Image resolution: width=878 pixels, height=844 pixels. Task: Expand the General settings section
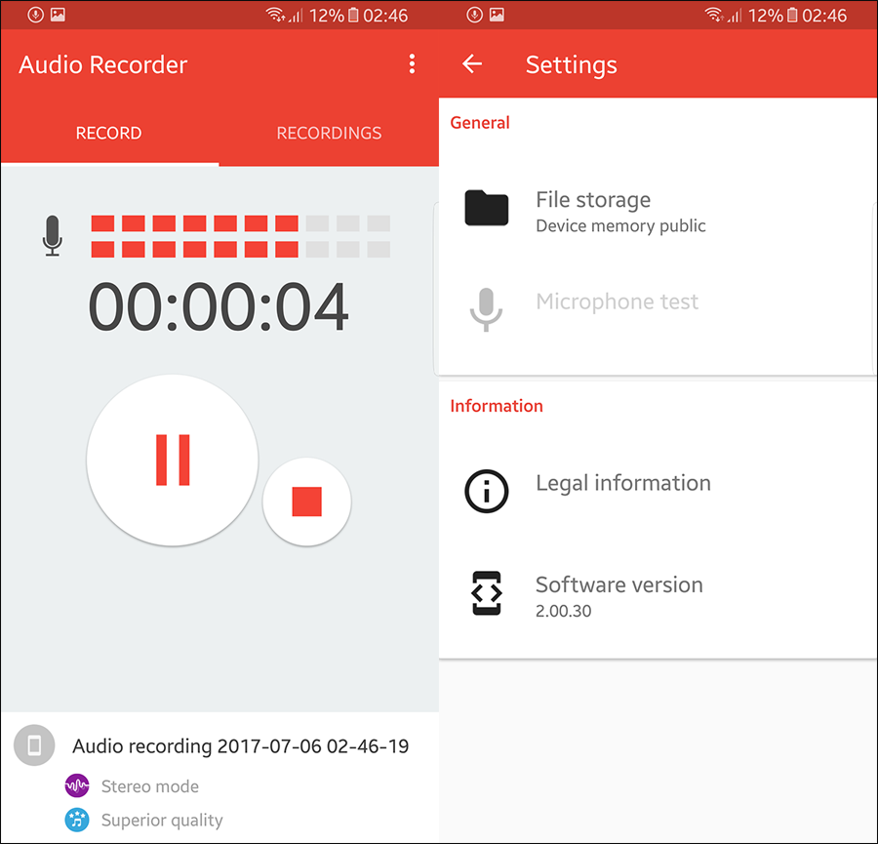tap(479, 122)
